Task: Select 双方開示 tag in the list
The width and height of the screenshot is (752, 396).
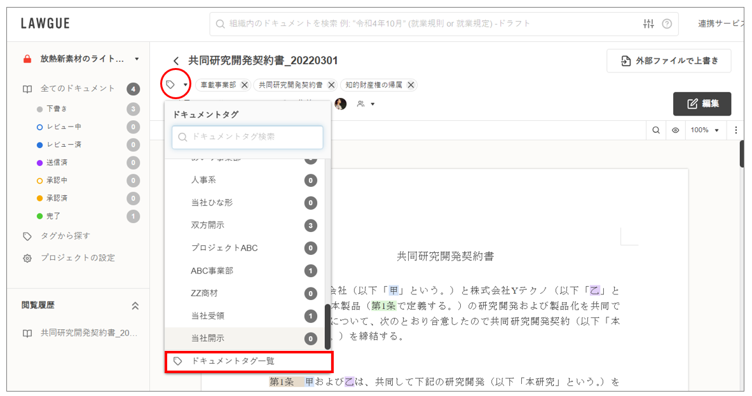Action: coord(208,226)
